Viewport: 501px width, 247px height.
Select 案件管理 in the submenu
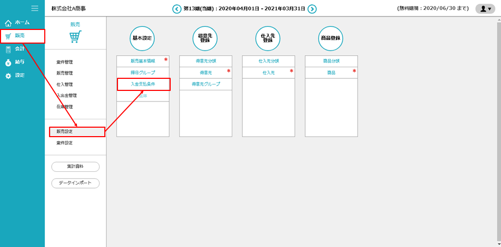click(x=64, y=62)
